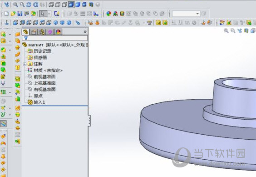Switch to the ConfigurationManager tab
This screenshot has width=256, height=177.
42,32
